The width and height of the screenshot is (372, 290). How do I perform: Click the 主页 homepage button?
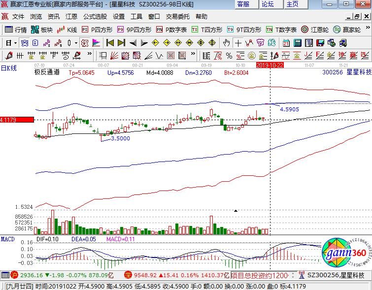[295, 4]
